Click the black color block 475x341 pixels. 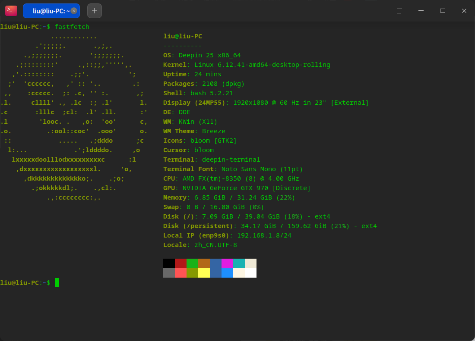tap(169, 263)
